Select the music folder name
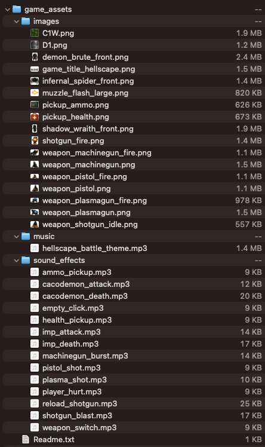This screenshot has width=265, height=447. [44, 236]
